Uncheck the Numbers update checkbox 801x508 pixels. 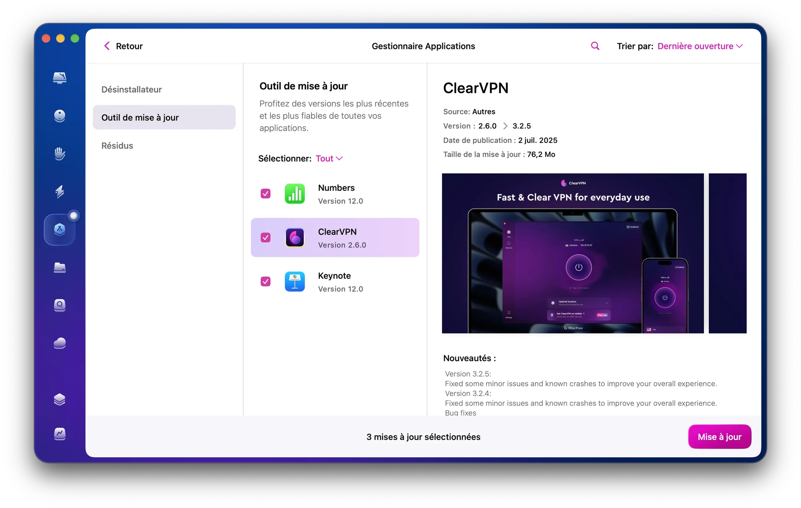click(x=265, y=194)
